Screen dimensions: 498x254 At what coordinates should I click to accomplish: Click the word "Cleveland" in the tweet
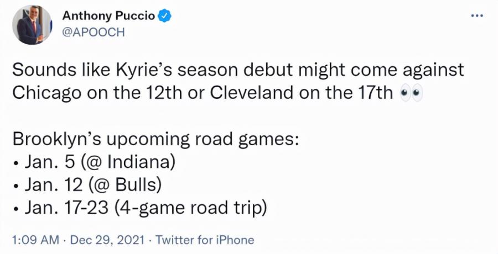252,93
